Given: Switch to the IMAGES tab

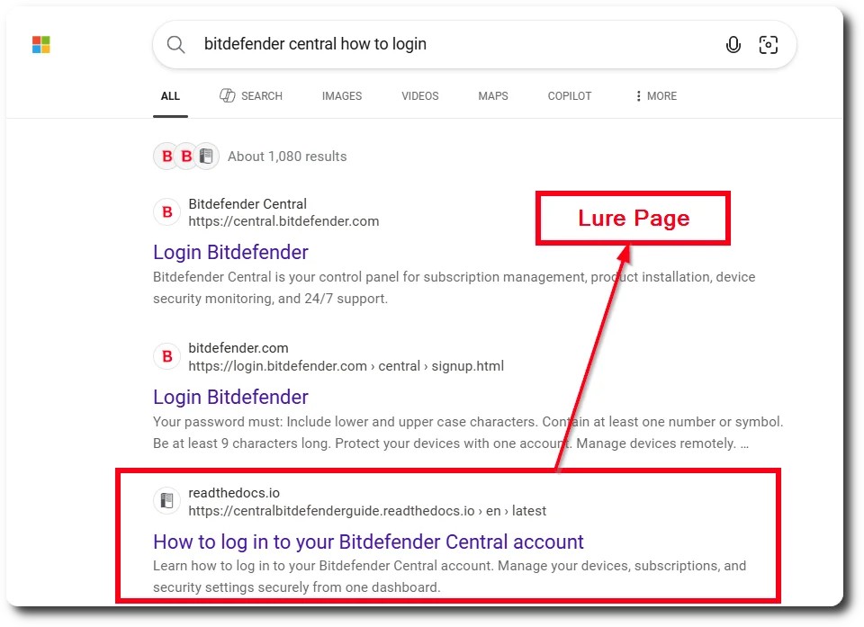Looking at the screenshot, I should pyautogui.click(x=342, y=96).
